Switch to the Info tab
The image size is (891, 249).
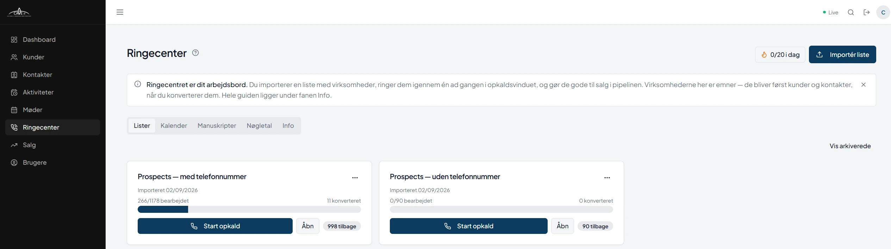(x=288, y=126)
